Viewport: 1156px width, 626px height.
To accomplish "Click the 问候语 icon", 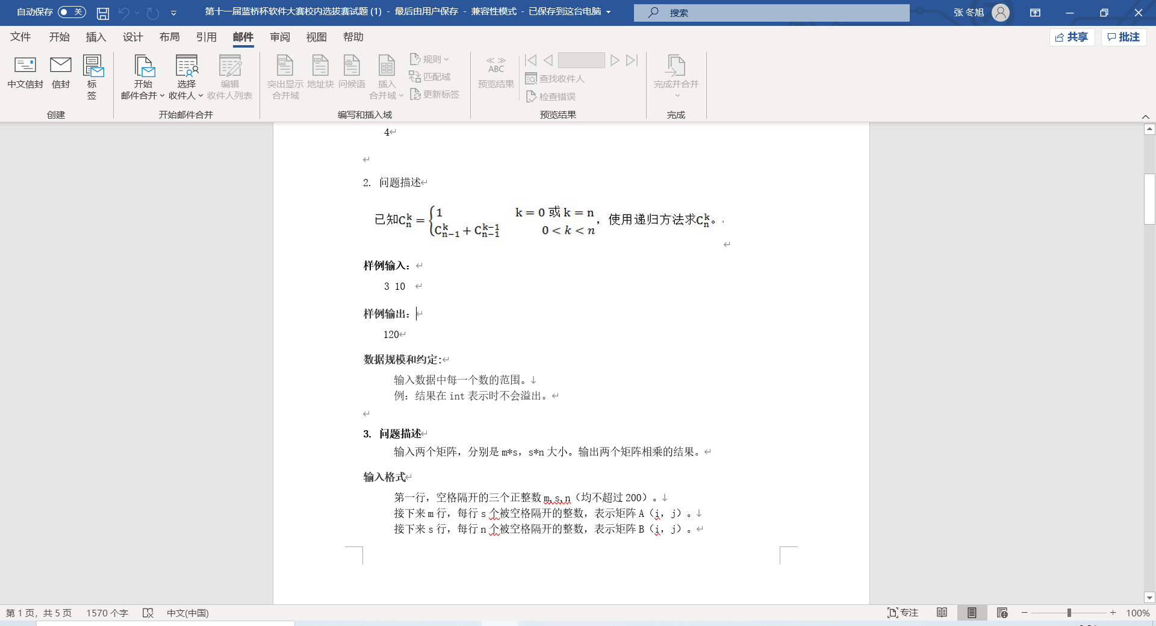I will (x=352, y=73).
